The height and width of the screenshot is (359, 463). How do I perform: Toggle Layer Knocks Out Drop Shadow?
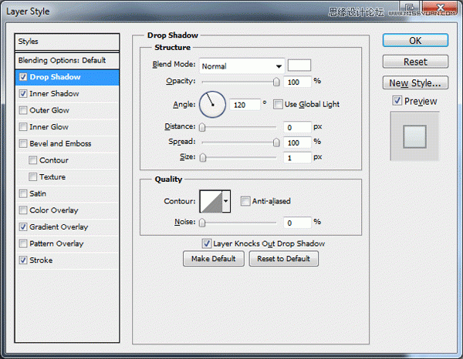206,243
